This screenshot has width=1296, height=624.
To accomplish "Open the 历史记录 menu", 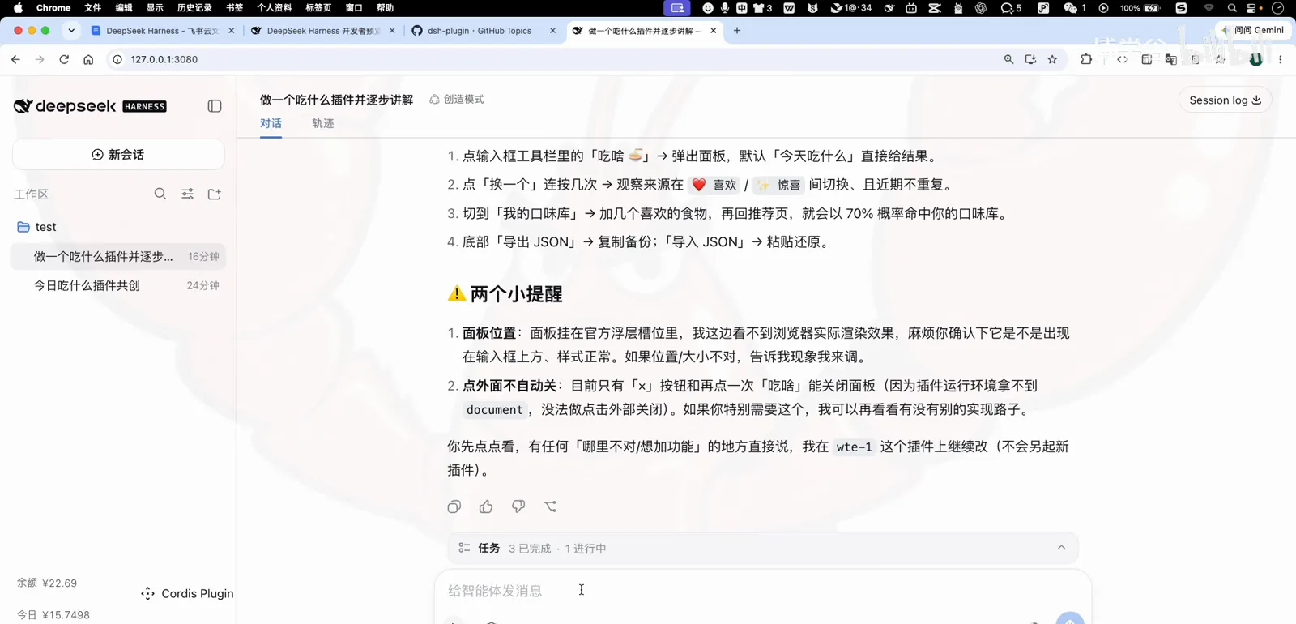I will click(194, 8).
